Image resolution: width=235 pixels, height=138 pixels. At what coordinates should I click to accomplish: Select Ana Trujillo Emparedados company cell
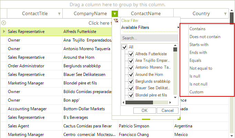click(87, 40)
